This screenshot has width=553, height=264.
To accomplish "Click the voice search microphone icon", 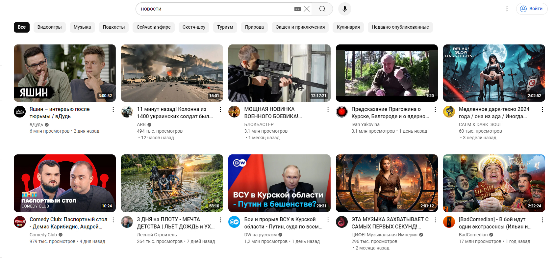I will click(344, 9).
